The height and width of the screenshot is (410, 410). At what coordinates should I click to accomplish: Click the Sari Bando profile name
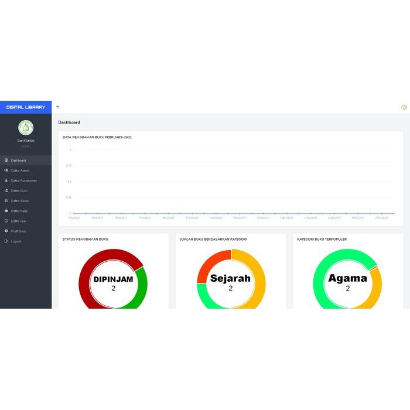click(26, 141)
